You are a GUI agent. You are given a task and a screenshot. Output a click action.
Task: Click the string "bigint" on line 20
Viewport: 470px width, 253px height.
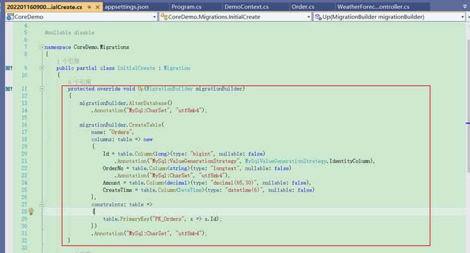201,154
